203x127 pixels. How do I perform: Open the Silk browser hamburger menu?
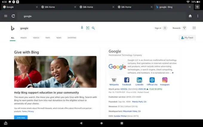tap(6, 16)
